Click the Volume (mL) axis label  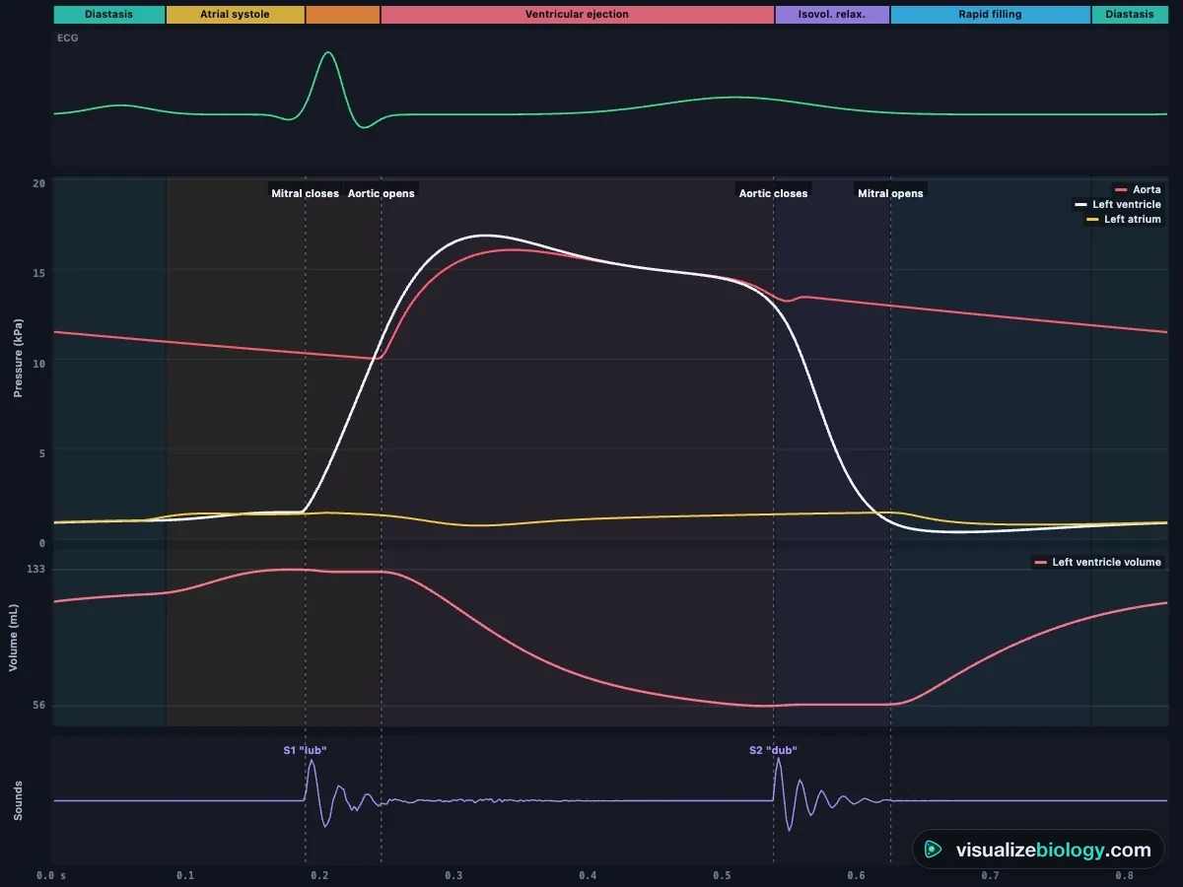click(x=14, y=638)
